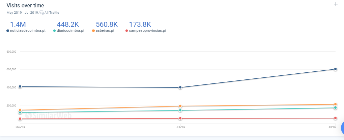Click the MAY'19 axis label
344x140 pixels.
tap(20, 127)
